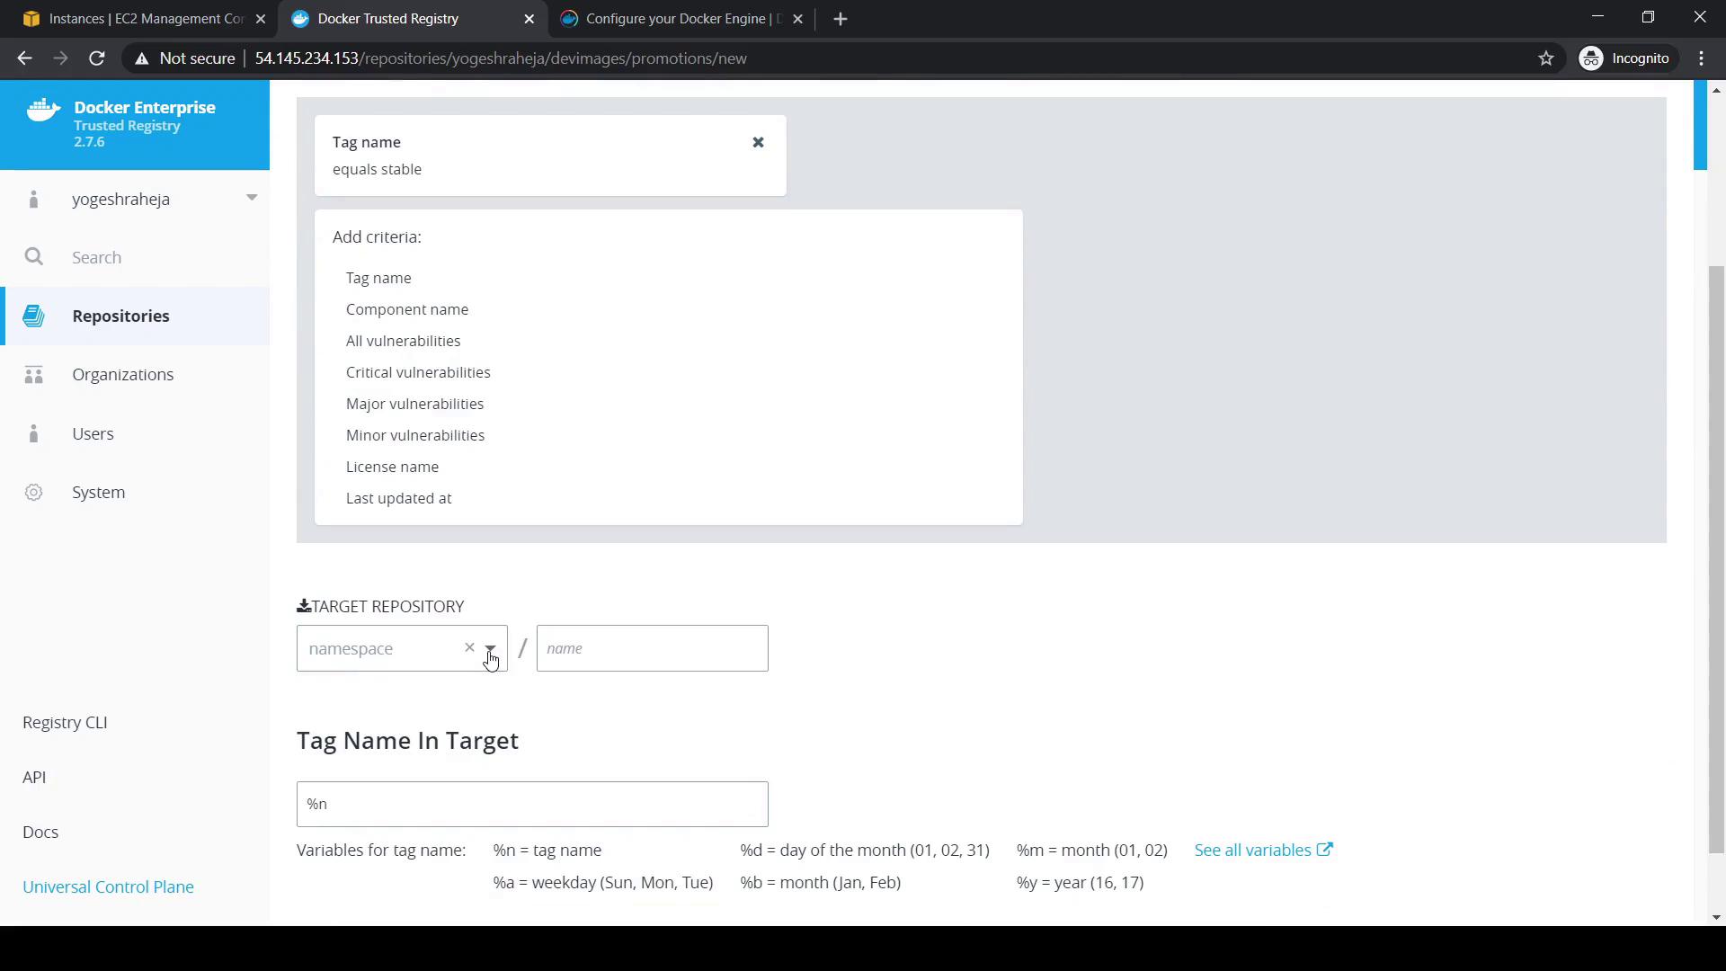
Task: Open the Universal Control Plane link
Action: 108,886
